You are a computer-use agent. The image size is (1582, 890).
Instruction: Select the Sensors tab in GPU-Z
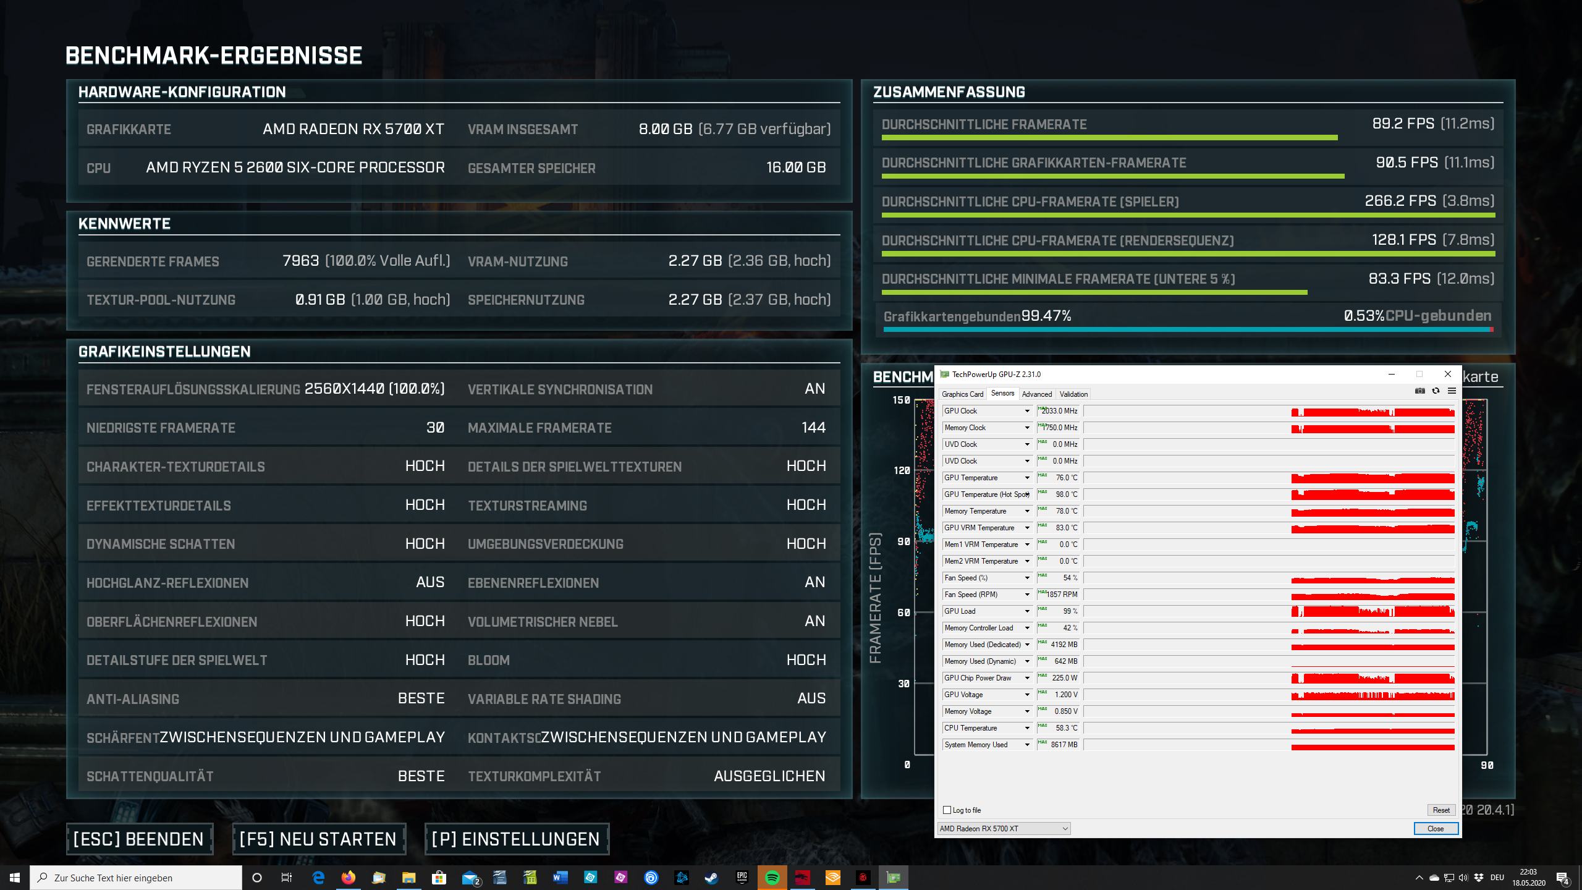[x=1002, y=393]
